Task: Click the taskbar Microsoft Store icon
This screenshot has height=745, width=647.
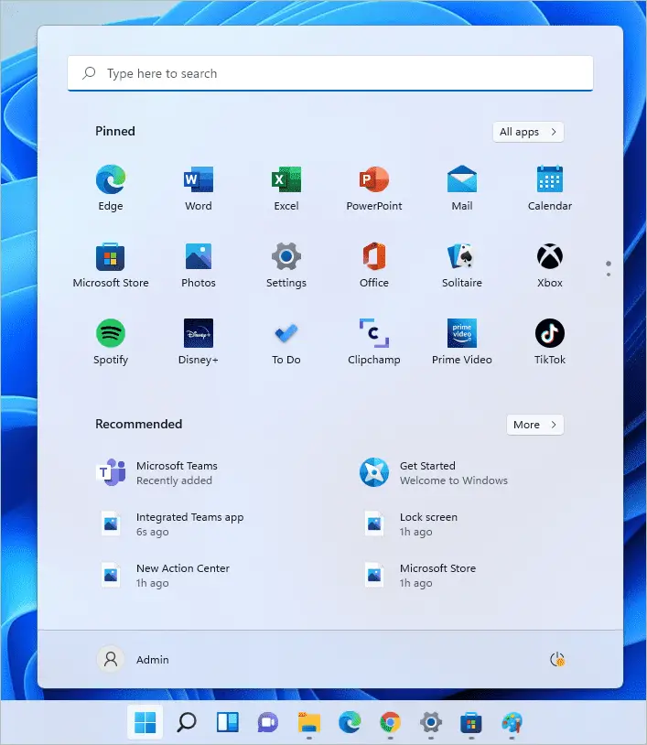Action: tap(471, 723)
